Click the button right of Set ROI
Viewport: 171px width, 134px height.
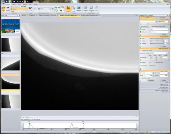(165, 81)
